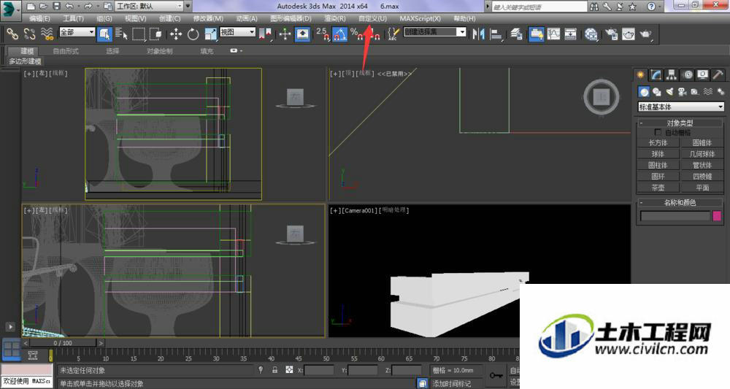Toggle Window/Crossing selection mode
730x389 pixels.
click(x=155, y=34)
